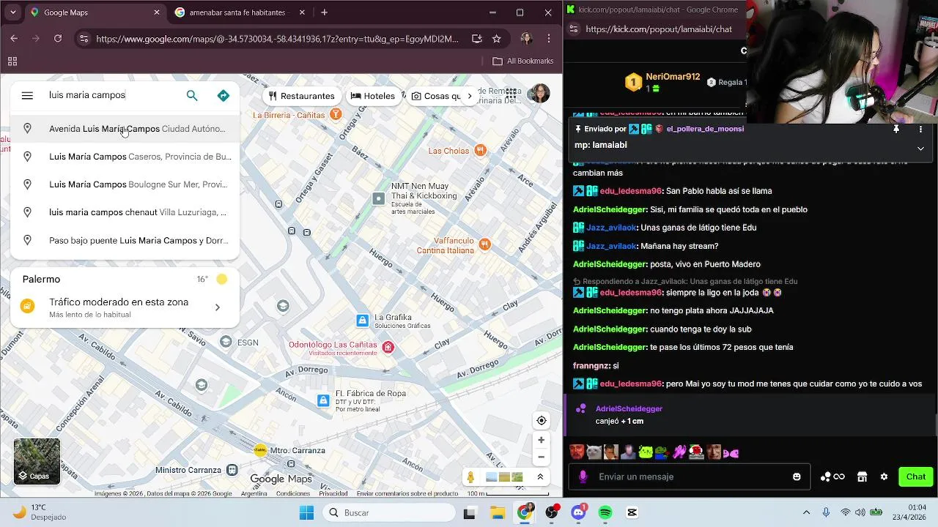The image size is (938, 527).
Task: Click the Odontólogo Las Cañitas pin
Action: tap(388, 347)
